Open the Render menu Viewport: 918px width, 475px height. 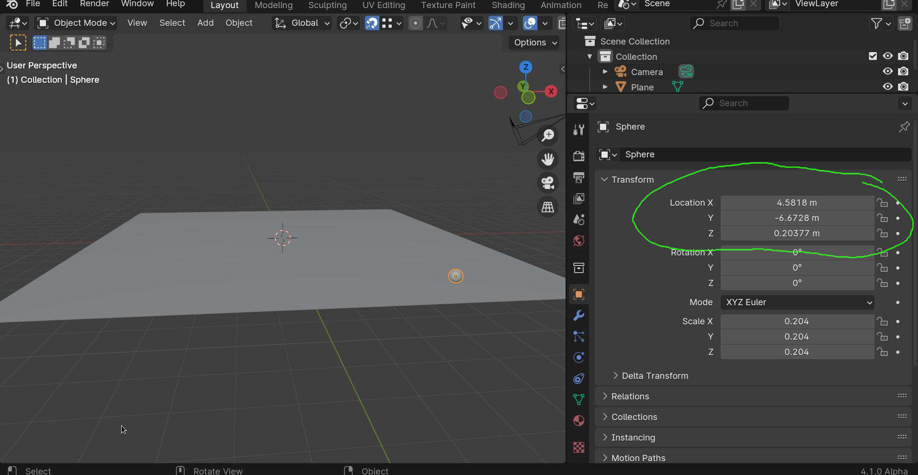click(x=94, y=4)
